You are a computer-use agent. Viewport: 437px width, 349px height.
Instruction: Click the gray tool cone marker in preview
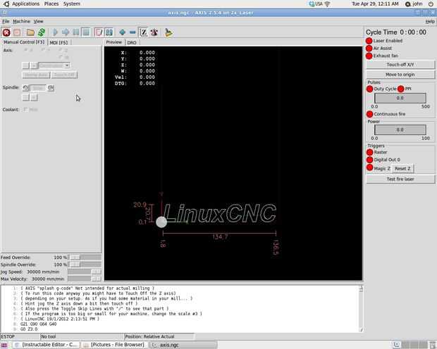click(x=161, y=222)
